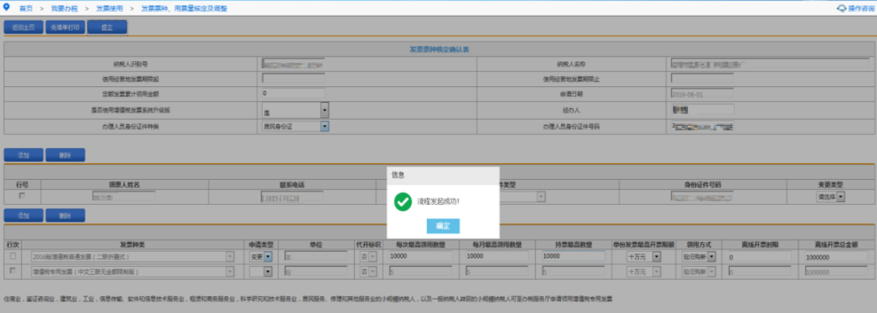Viewport: 877px width, 313px height.
Task: Check the 行号 checkbox in 领票人 row
Action: [x=23, y=195]
